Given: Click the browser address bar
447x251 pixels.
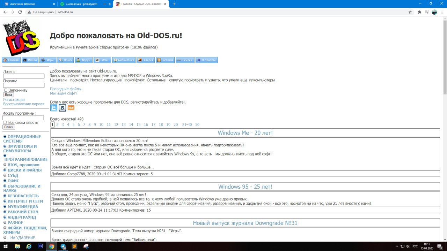Looking at the screenshot, I should (x=217, y=12).
